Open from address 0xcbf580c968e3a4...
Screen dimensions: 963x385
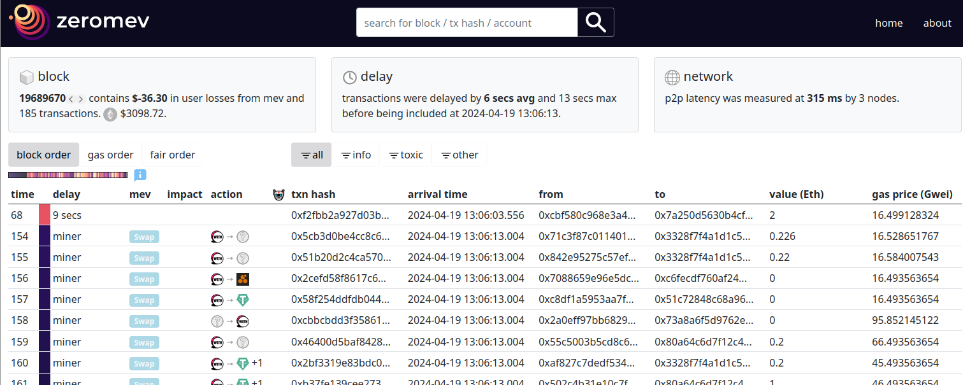pos(587,215)
